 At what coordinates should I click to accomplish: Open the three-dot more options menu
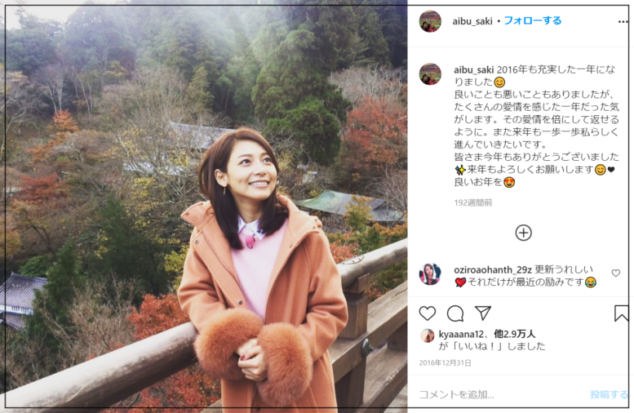[x=623, y=22]
